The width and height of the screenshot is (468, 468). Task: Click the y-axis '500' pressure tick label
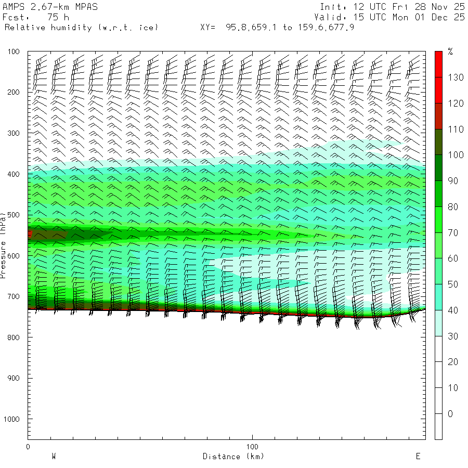(x=14, y=215)
